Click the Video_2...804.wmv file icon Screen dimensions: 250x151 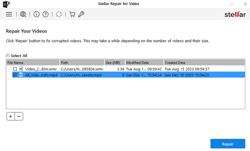(x=21, y=69)
